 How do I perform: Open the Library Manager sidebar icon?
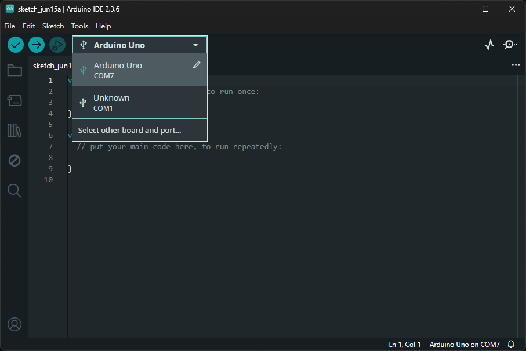(x=14, y=131)
